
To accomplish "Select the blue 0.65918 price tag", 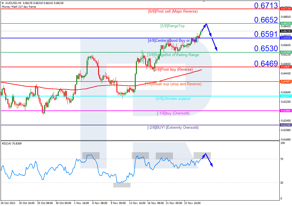I will coord(285,38).
